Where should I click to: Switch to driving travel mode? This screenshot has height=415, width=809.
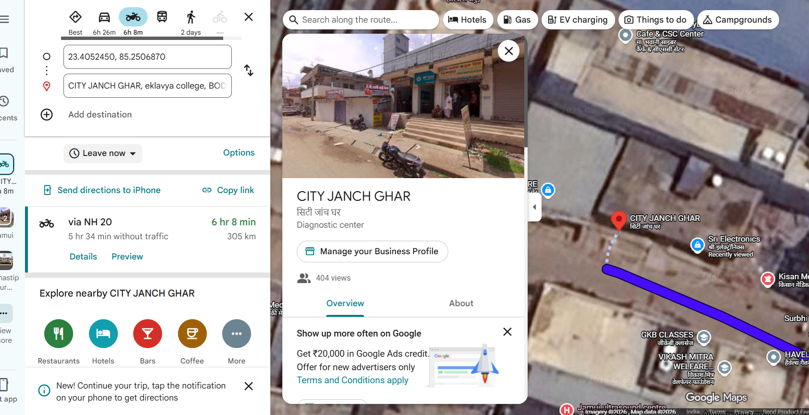click(104, 17)
